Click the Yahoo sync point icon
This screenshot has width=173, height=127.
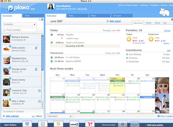coord(90,124)
